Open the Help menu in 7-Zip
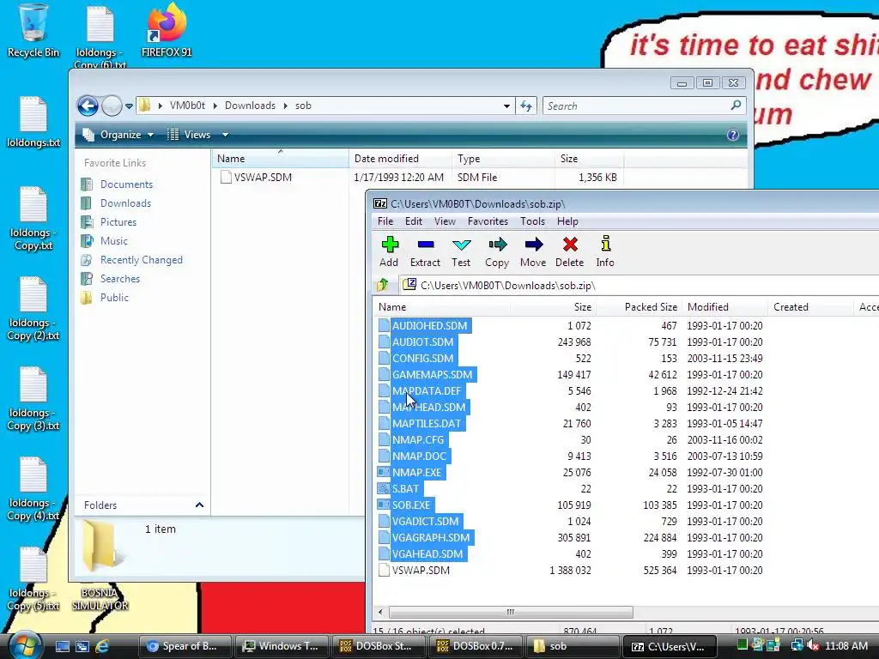This screenshot has width=879, height=659. click(567, 221)
